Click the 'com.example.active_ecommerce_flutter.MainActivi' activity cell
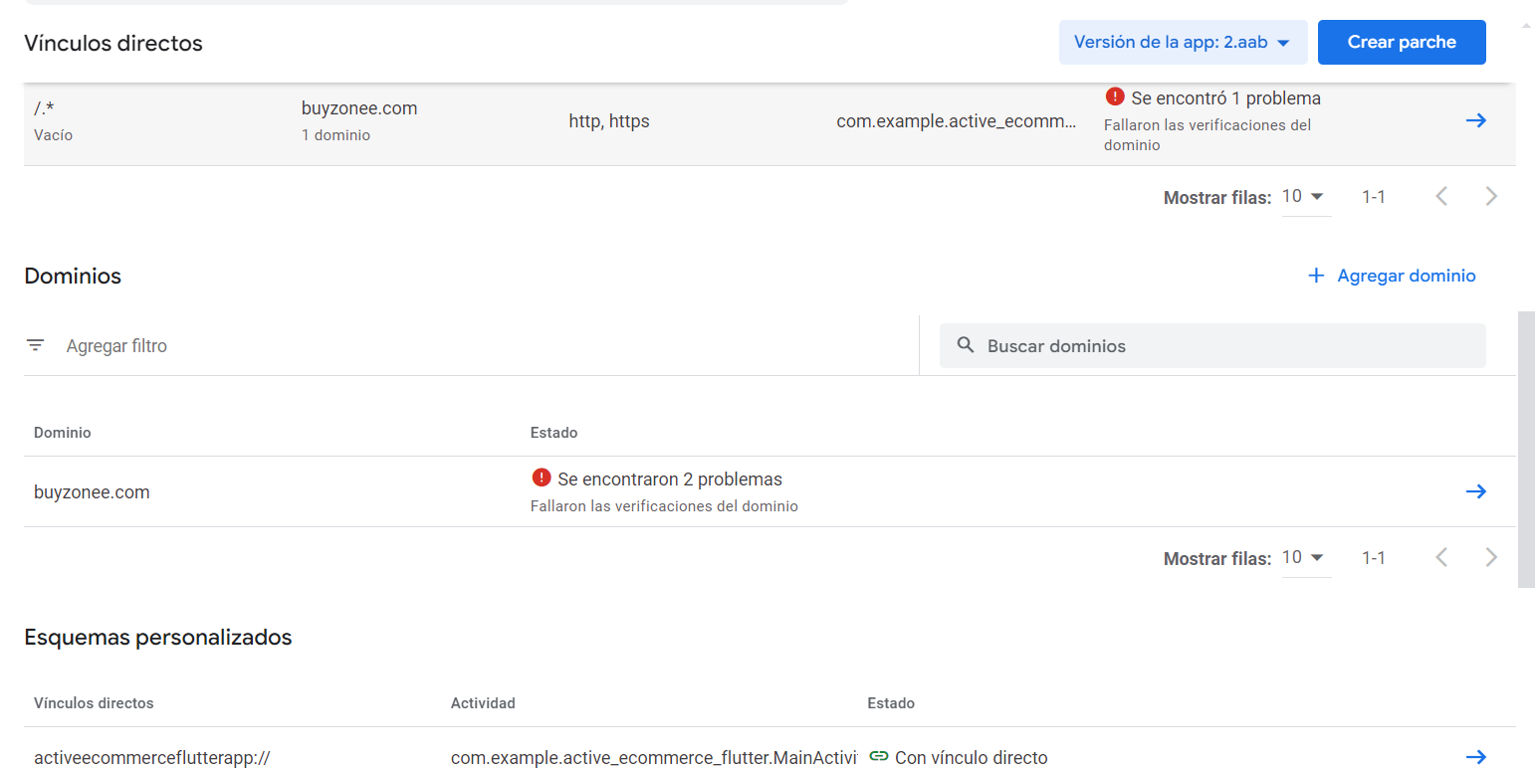 coord(654,758)
